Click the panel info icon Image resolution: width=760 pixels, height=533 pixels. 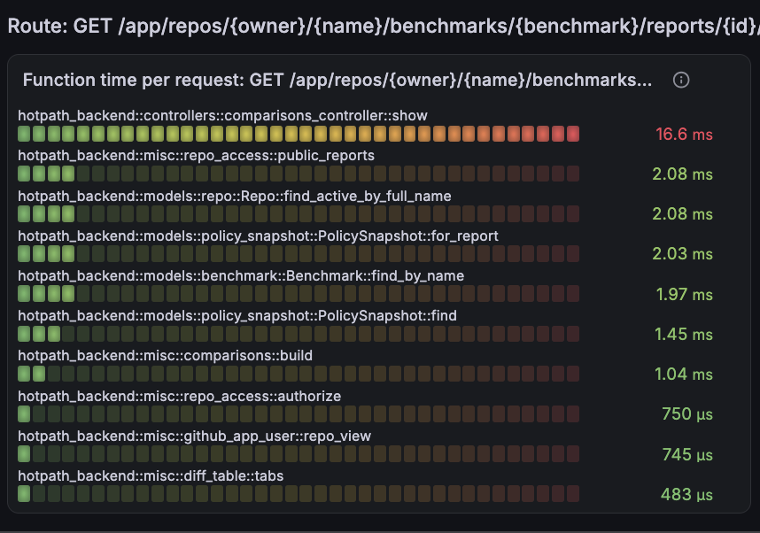click(681, 80)
